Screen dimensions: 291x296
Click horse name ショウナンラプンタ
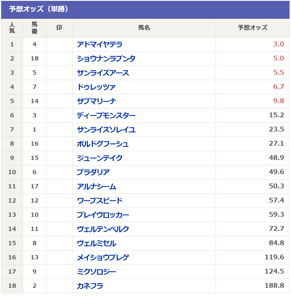click(x=106, y=59)
